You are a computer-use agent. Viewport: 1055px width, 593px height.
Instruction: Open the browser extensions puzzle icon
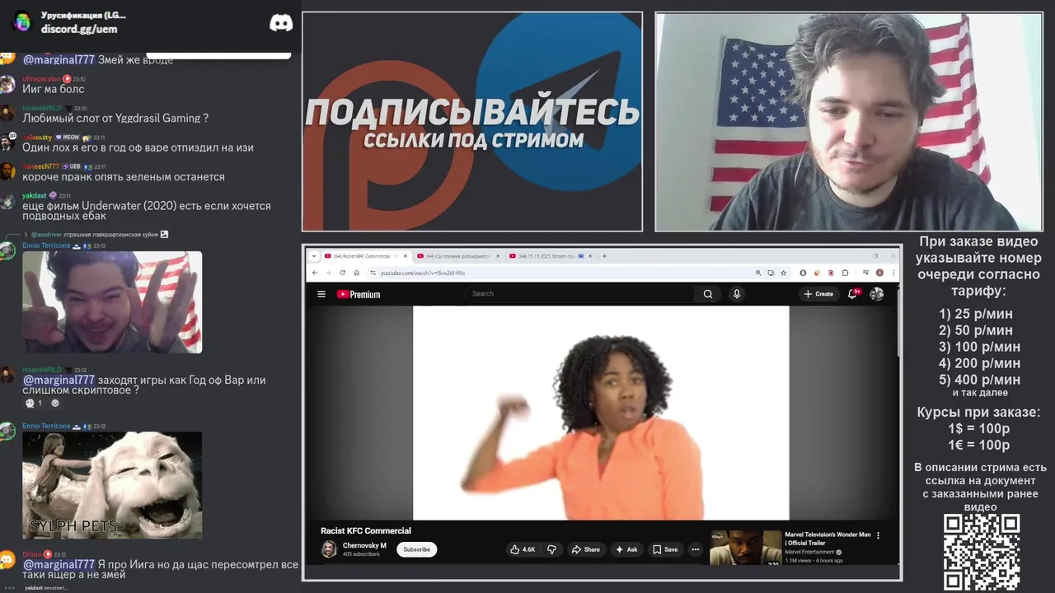point(846,273)
